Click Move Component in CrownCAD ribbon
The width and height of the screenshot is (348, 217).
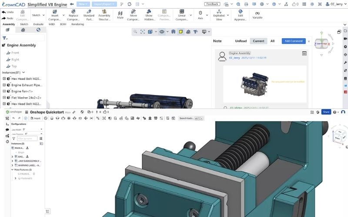tap(133, 15)
